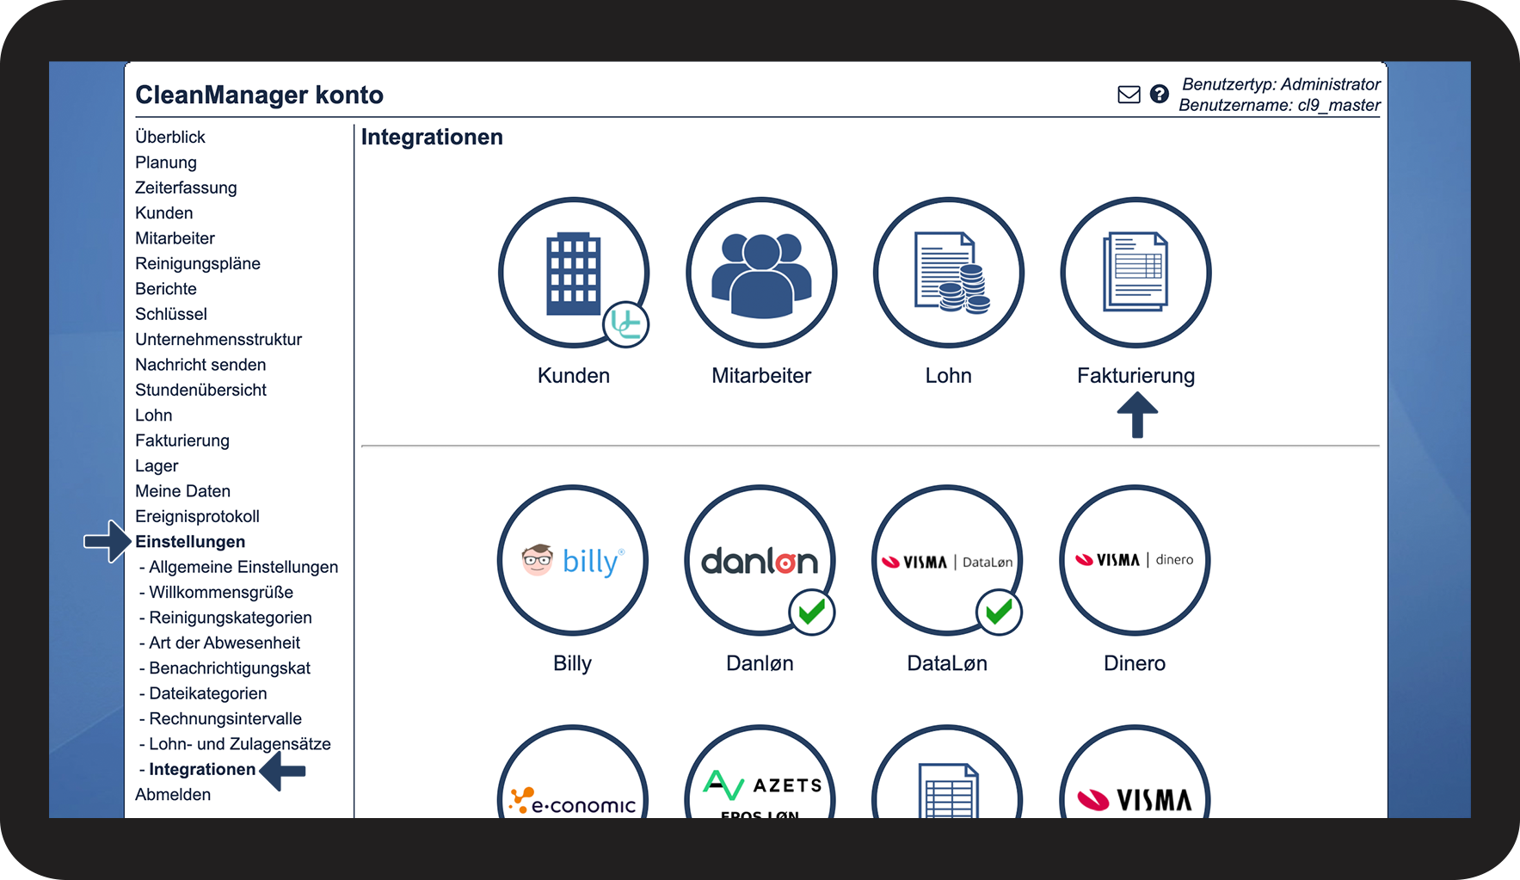This screenshot has width=1520, height=880.
Task: Open the Mitarbeiter integration circle icon
Action: tap(761, 273)
